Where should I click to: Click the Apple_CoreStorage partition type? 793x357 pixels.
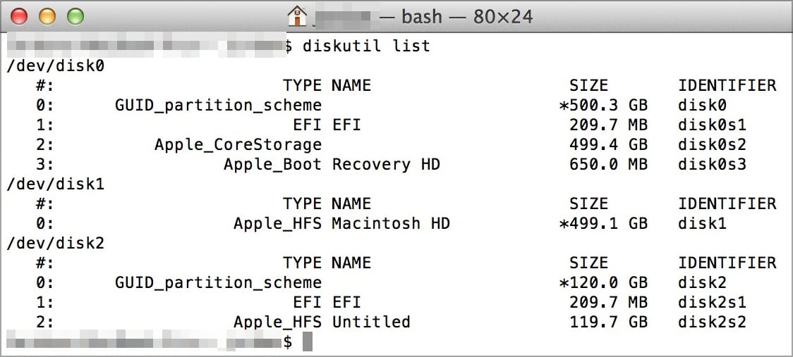coord(238,145)
